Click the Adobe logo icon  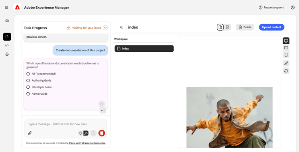18,8
